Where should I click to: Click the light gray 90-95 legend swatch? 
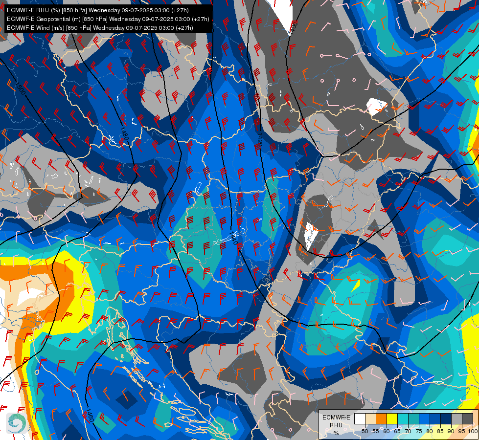click(x=456, y=418)
